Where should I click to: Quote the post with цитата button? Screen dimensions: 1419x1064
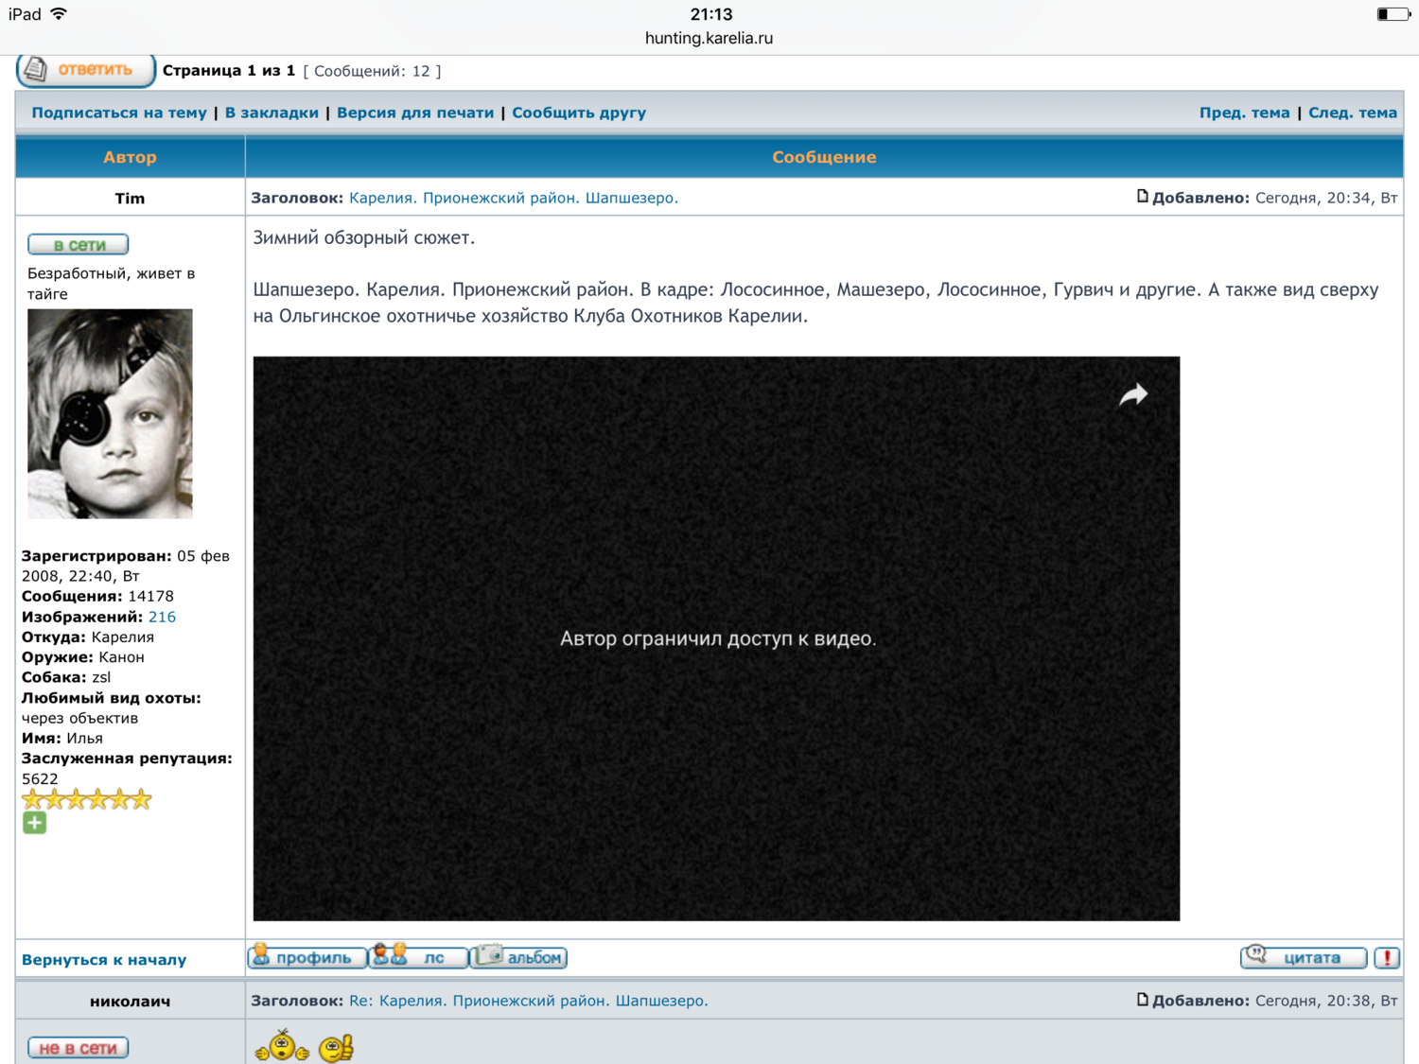tap(1303, 957)
